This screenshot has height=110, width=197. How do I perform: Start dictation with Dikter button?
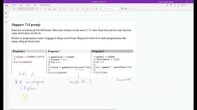coord(124,9)
